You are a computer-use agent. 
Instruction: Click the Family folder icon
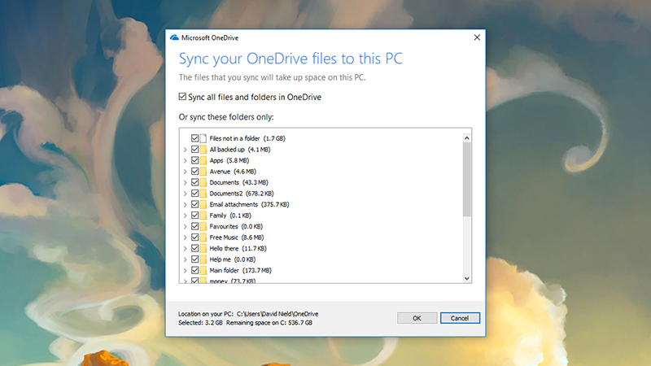click(x=203, y=216)
